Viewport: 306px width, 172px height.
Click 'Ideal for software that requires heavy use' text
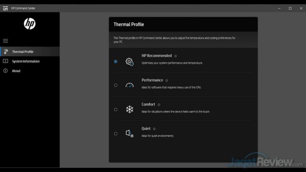[171, 87]
